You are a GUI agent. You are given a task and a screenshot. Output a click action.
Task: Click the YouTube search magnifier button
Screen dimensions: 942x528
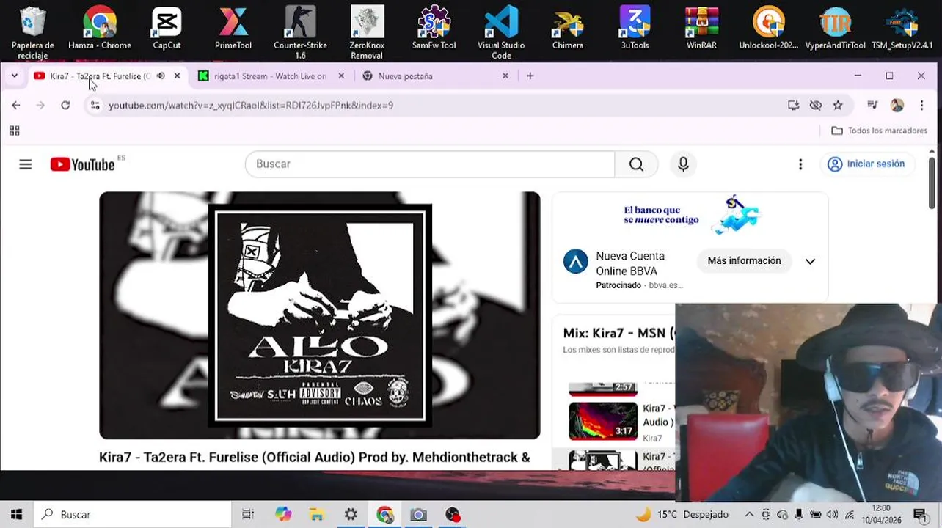point(636,164)
